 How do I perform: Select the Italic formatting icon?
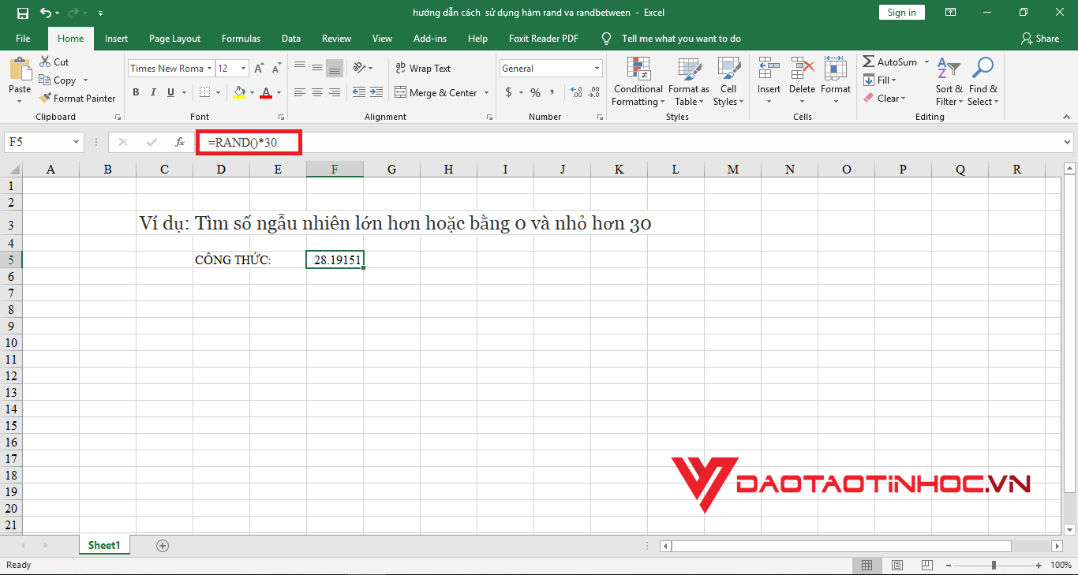click(153, 92)
